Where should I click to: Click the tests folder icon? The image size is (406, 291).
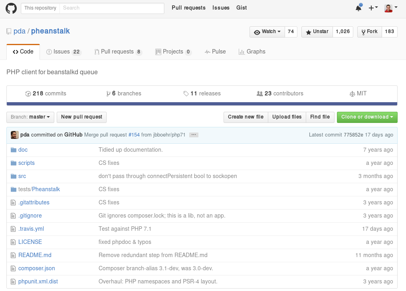coord(14,190)
